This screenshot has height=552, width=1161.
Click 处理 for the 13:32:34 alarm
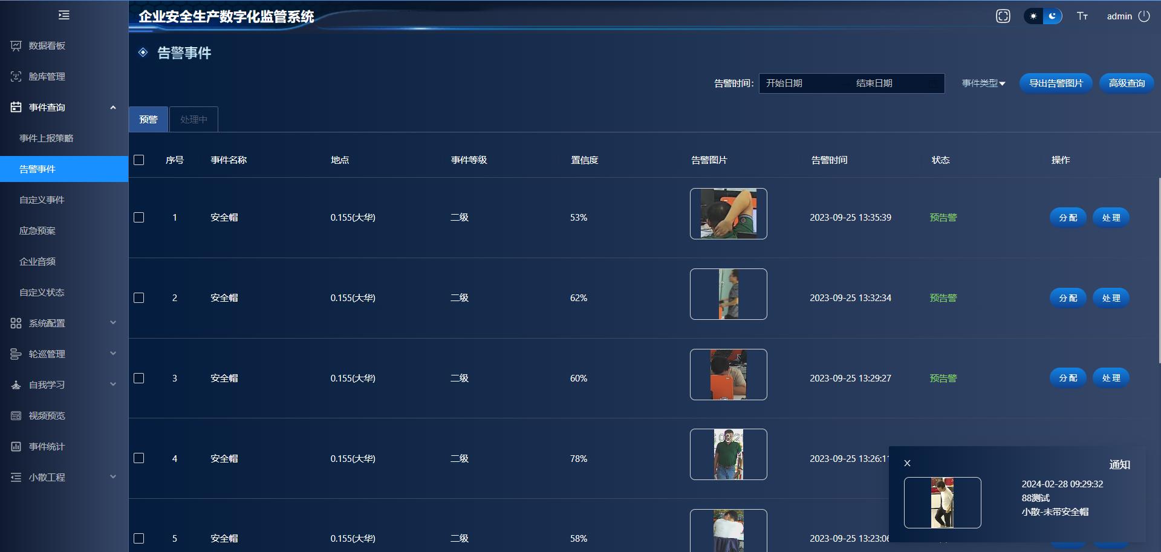(x=1111, y=298)
